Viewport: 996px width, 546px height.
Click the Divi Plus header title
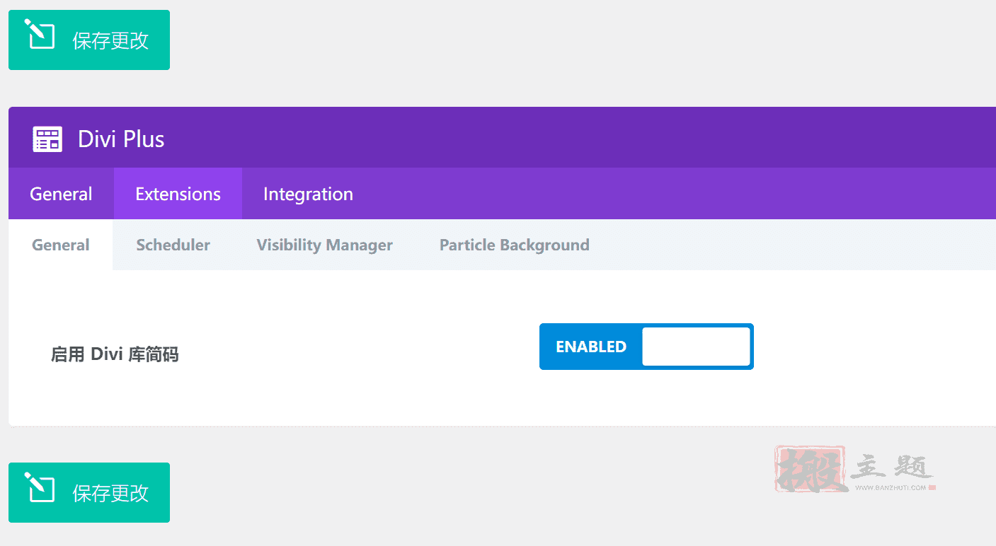point(121,139)
